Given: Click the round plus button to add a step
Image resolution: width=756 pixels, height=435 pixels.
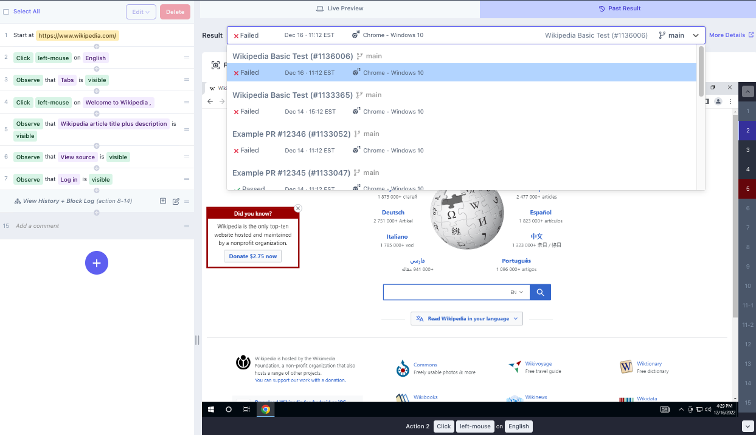Looking at the screenshot, I should tap(97, 263).
